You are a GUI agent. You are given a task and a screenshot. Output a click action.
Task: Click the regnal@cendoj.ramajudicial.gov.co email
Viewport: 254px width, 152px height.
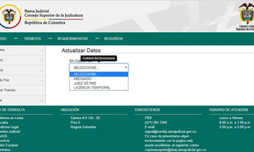pyautogui.click(x=171, y=131)
